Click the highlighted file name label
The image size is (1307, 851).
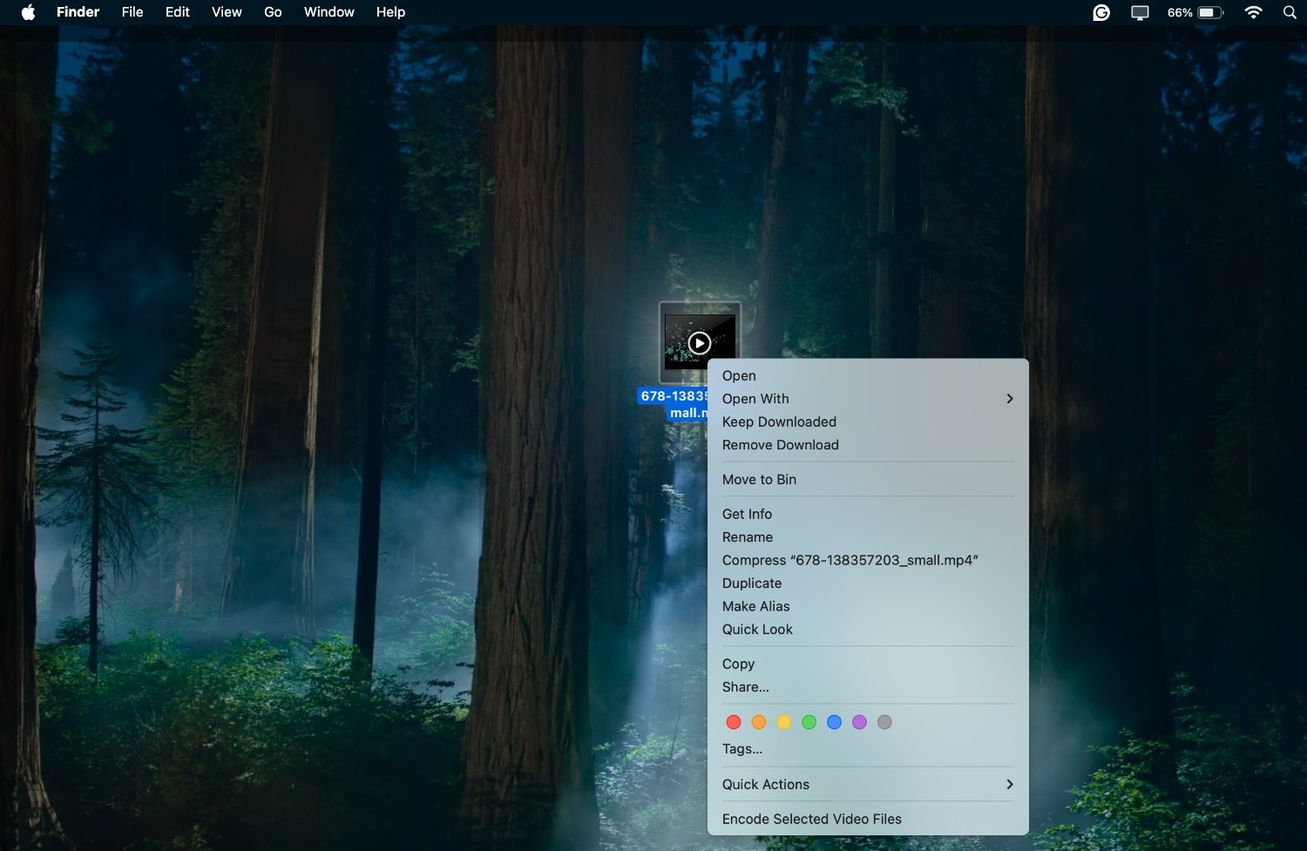674,404
